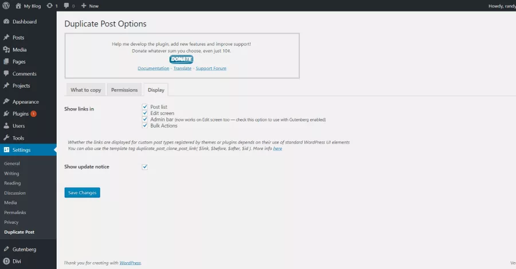
Task: Switch to the What to copy tab
Action: coord(86,90)
